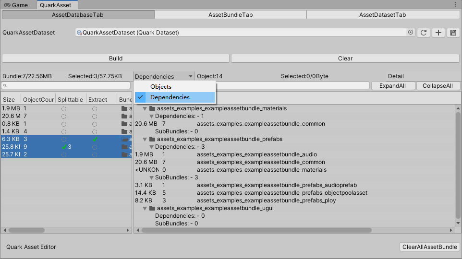The image size is (462, 259).
Task: Click the folder icon of assets_examples_exampleassetbundle_ugui
Action: [x=152, y=208]
